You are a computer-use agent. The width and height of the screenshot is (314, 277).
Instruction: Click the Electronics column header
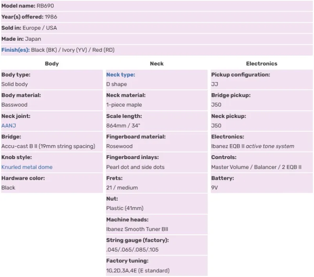(262, 63)
